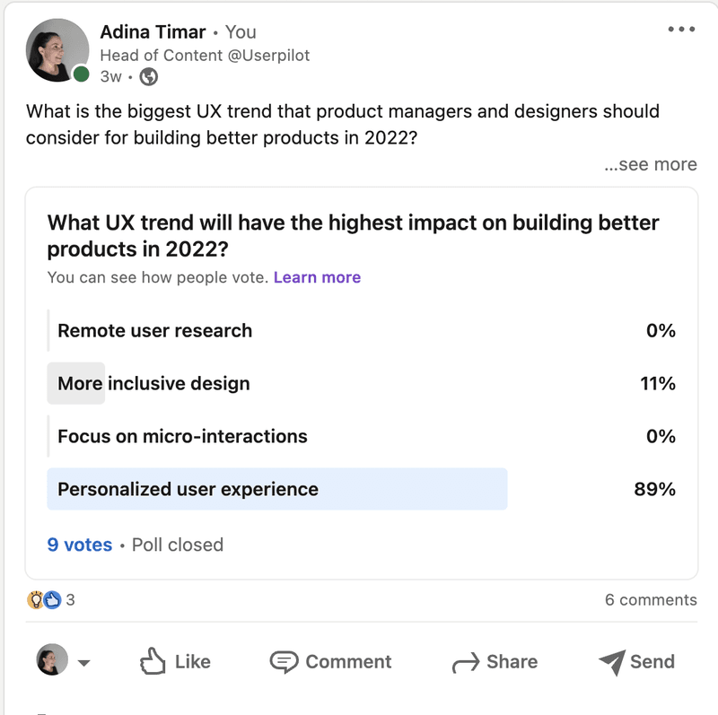Screen dimensions: 718x715
Task: Click the Learn more link
Action: pos(317,277)
